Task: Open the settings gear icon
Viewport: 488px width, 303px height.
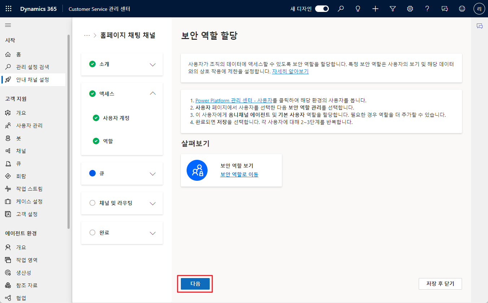Action: [x=410, y=9]
